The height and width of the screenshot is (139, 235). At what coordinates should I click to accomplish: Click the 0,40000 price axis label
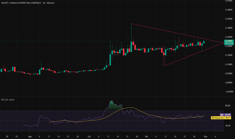(229, 10)
